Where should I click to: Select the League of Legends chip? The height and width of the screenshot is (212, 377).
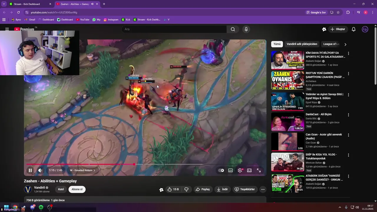331,44
